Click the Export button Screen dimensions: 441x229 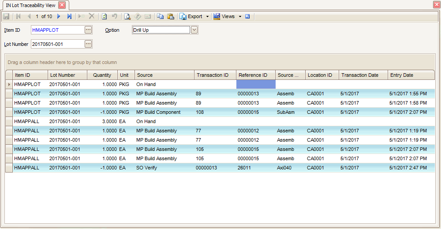[x=191, y=16]
